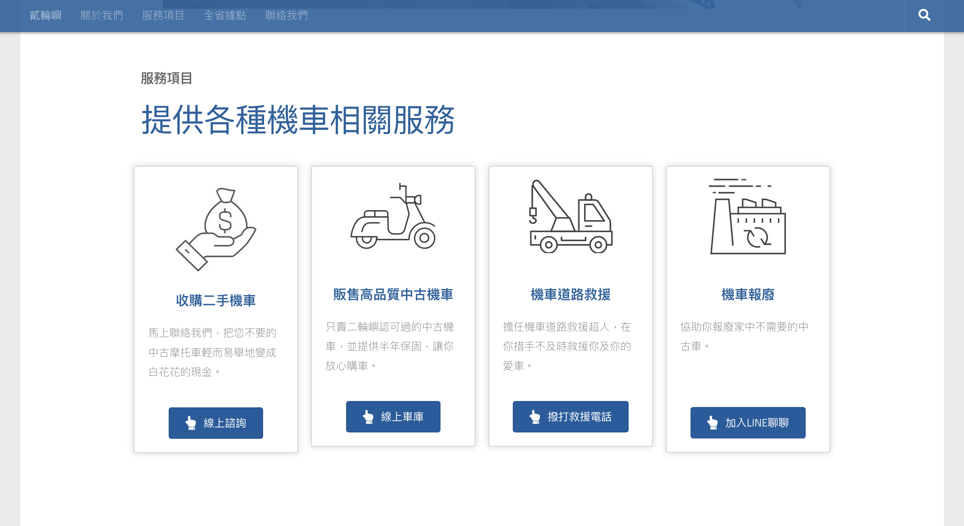964x526 pixels.
Task: Click hand pointer icon on 線上諮詢 button
Action: coord(191,423)
